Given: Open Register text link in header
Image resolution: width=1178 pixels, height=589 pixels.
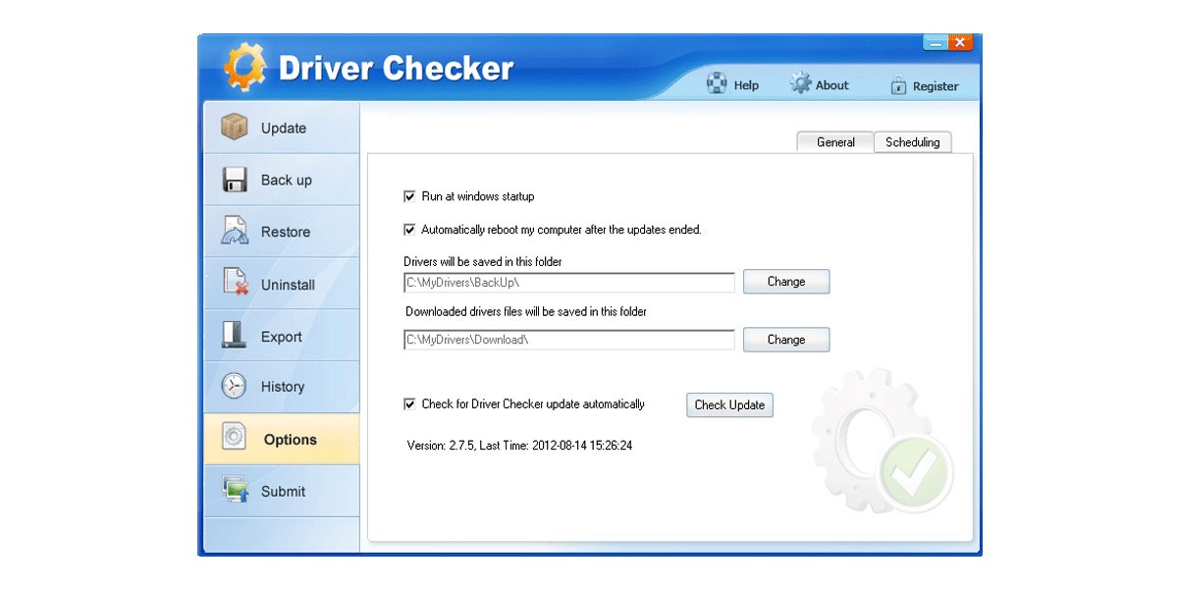Looking at the screenshot, I should [936, 86].
